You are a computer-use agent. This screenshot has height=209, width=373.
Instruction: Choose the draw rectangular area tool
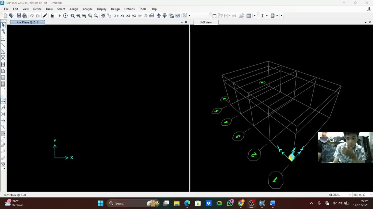(x=3, y=78)
